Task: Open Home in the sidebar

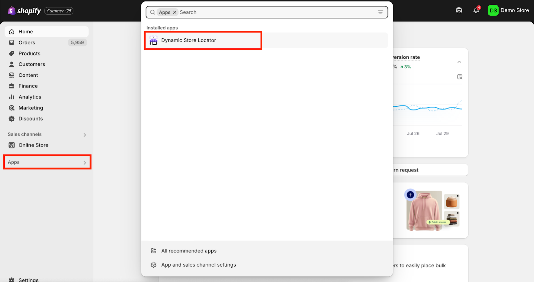Action: [47, 32]
